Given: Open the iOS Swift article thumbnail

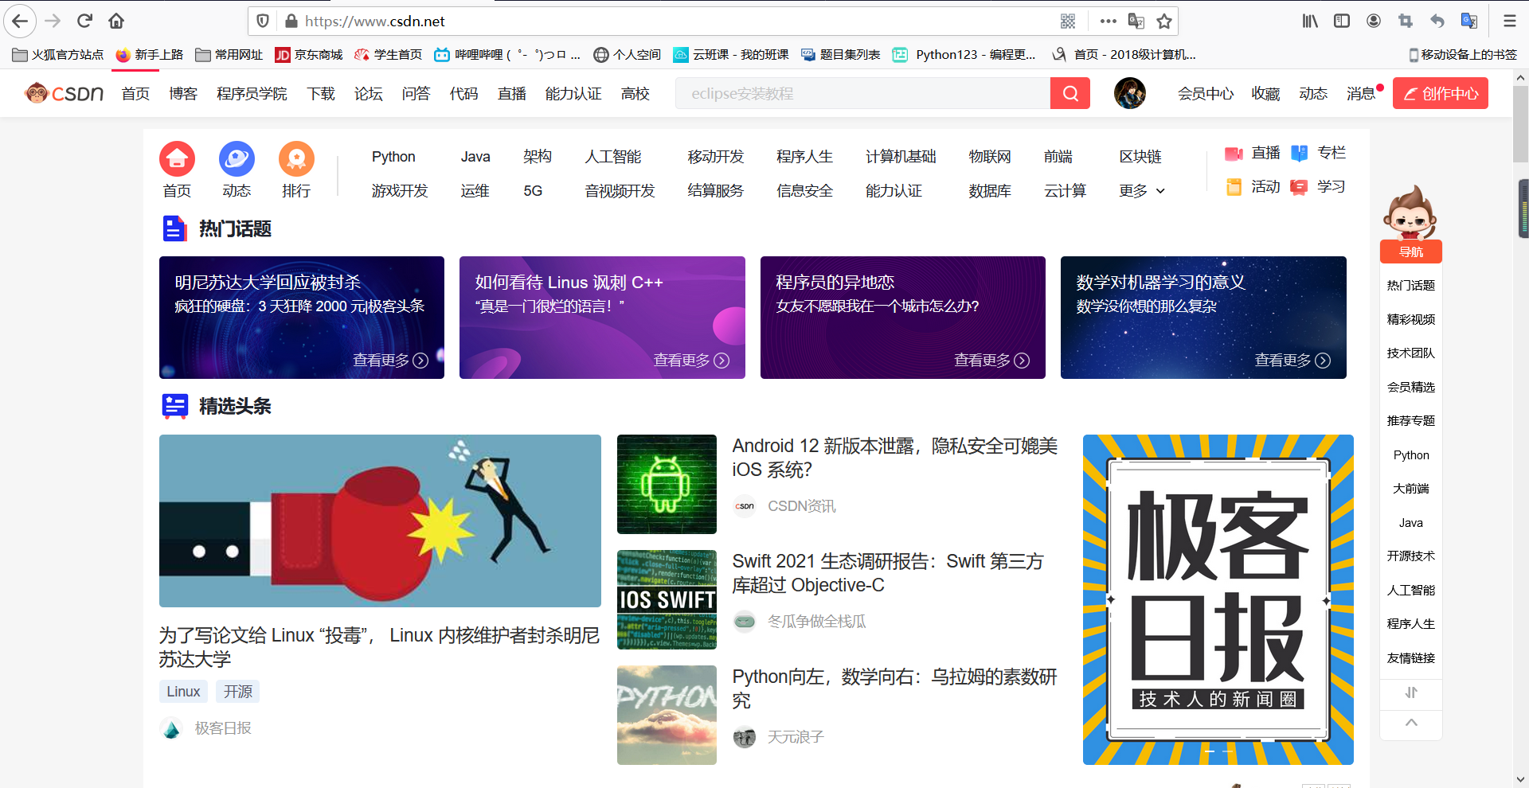Looking at the screenshot, I should [x=667, y=599].
